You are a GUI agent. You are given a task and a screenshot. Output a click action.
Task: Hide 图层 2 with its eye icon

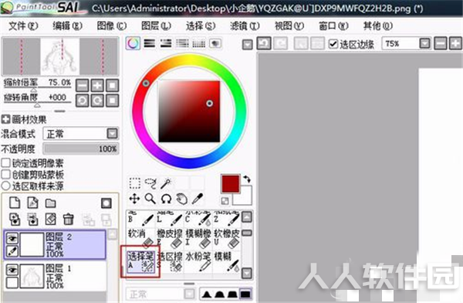click(x=12, y=238)
